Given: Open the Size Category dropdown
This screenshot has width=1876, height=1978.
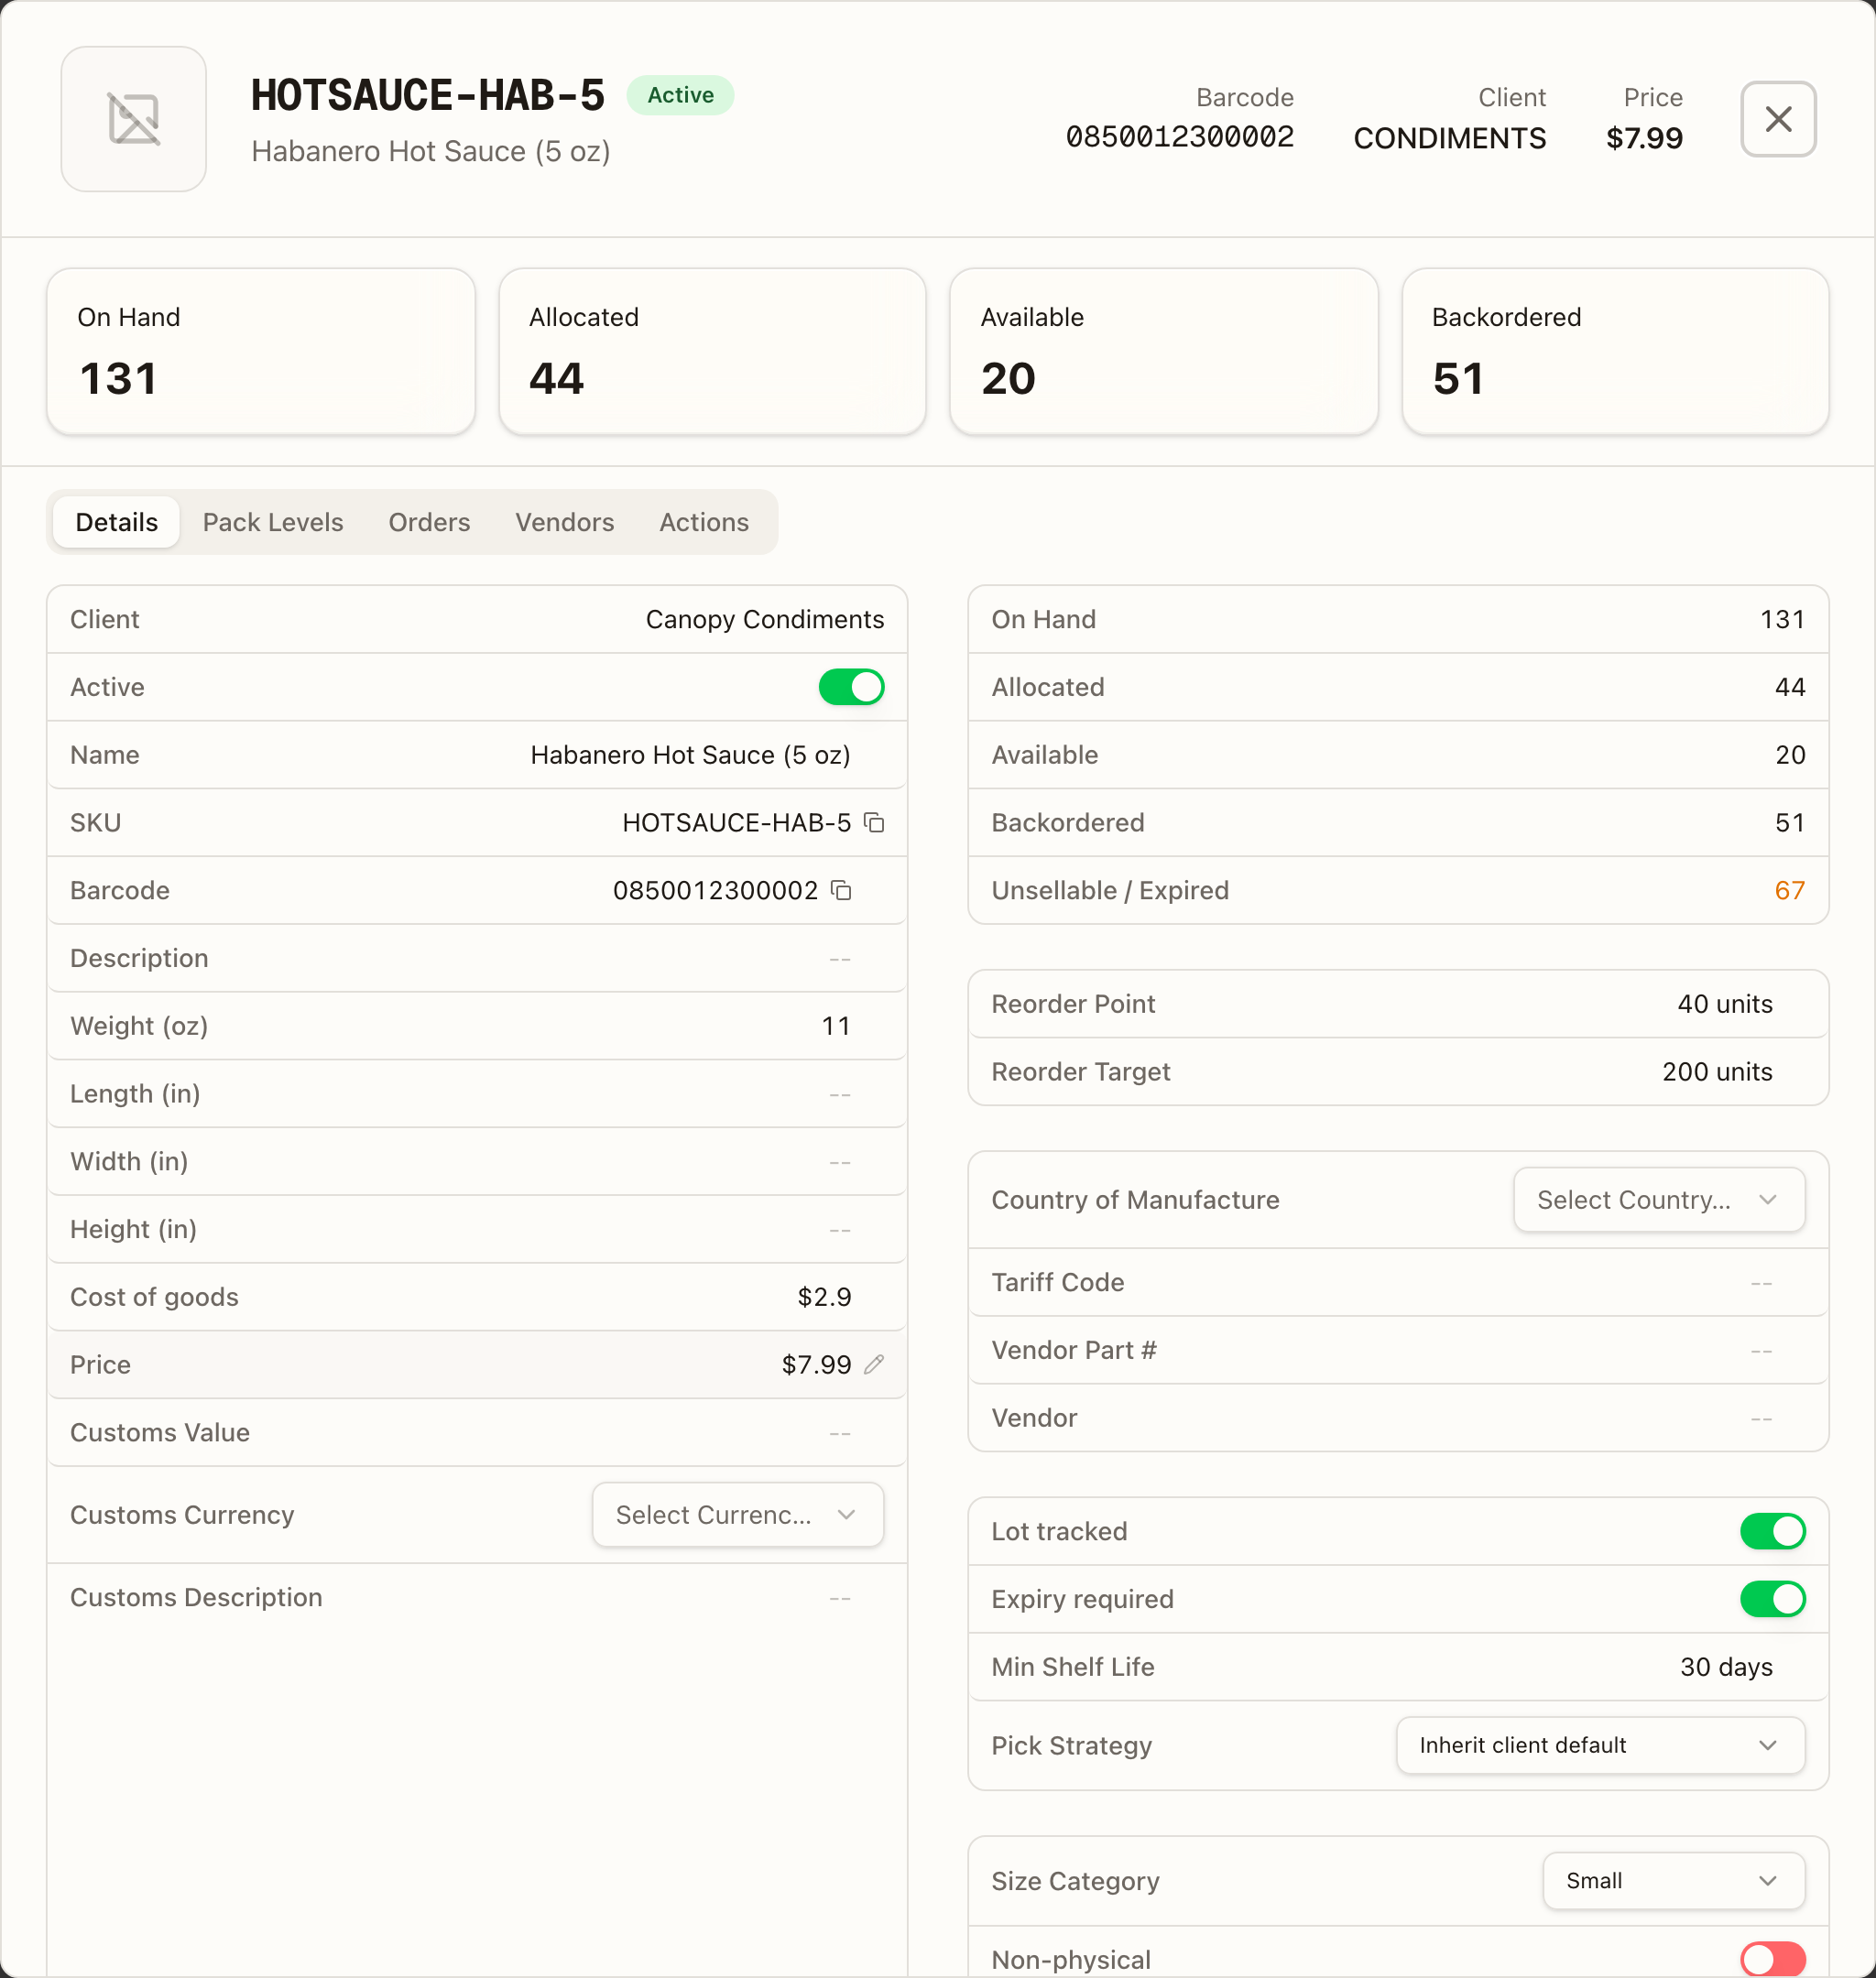Looking at the screenshot, I should (1673, 1881).
